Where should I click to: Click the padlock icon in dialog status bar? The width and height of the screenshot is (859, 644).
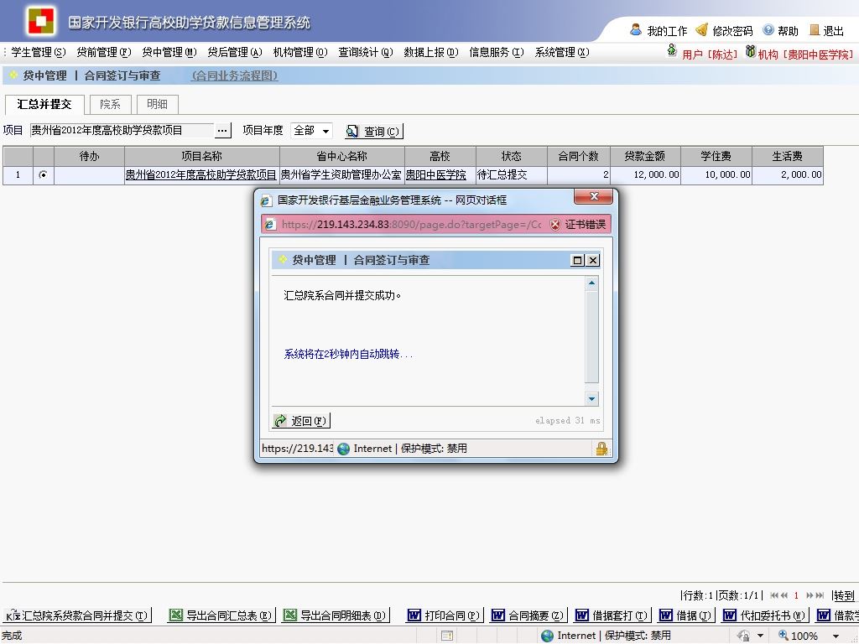(x=601, y=449)
